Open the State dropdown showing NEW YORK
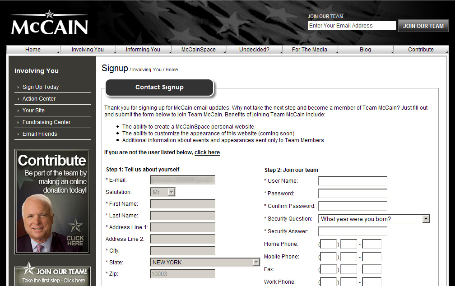 [205, 262]
